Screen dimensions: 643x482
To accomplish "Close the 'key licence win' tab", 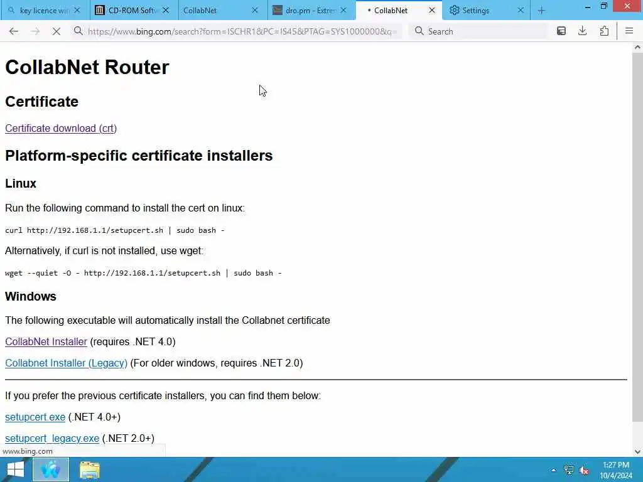I will click(77, 11).
